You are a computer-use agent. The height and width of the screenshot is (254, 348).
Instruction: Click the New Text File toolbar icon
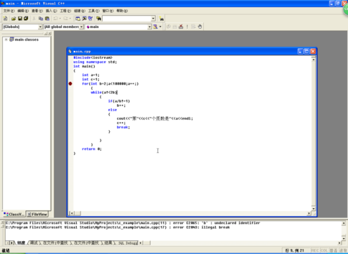pos(5,18)
